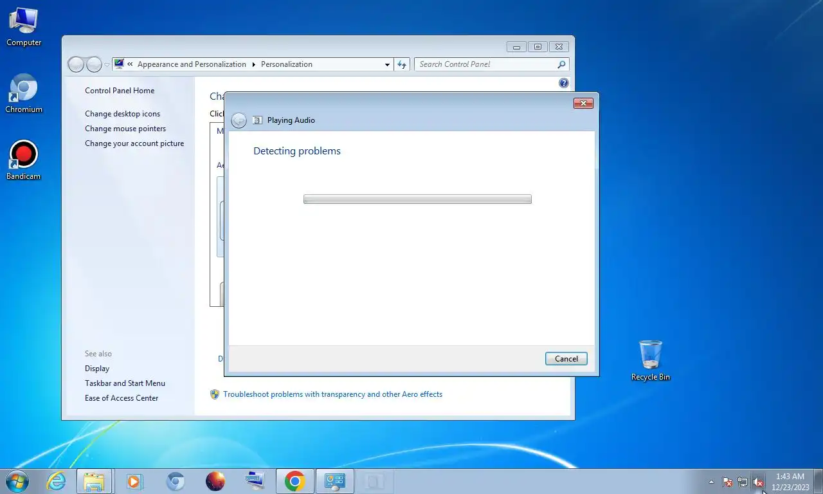This screenshot has height=494, width=823.
Task: Open the orange globe browser taskbar icon
Action: (215, 481)
